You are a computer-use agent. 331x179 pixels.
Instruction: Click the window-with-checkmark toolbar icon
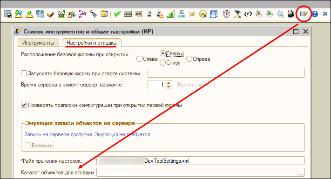click(8, 14)
